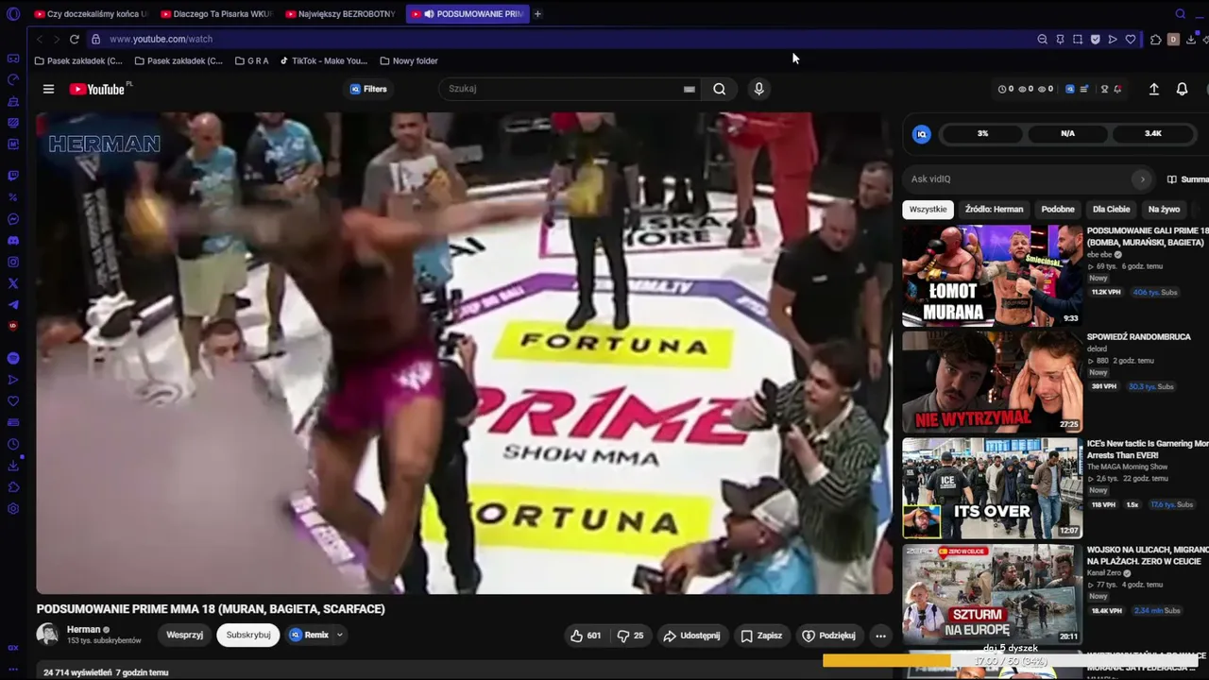The width and height of the screenshot is (1209, 680).
Task: Open sidebar settings gear icon
Action: click(x=13, y=509)
